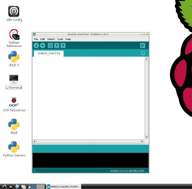Click the window title 'sketch_mar23a | Arduino 1.0.1'
Screen dimensions: 192x189
coord(88,34)
